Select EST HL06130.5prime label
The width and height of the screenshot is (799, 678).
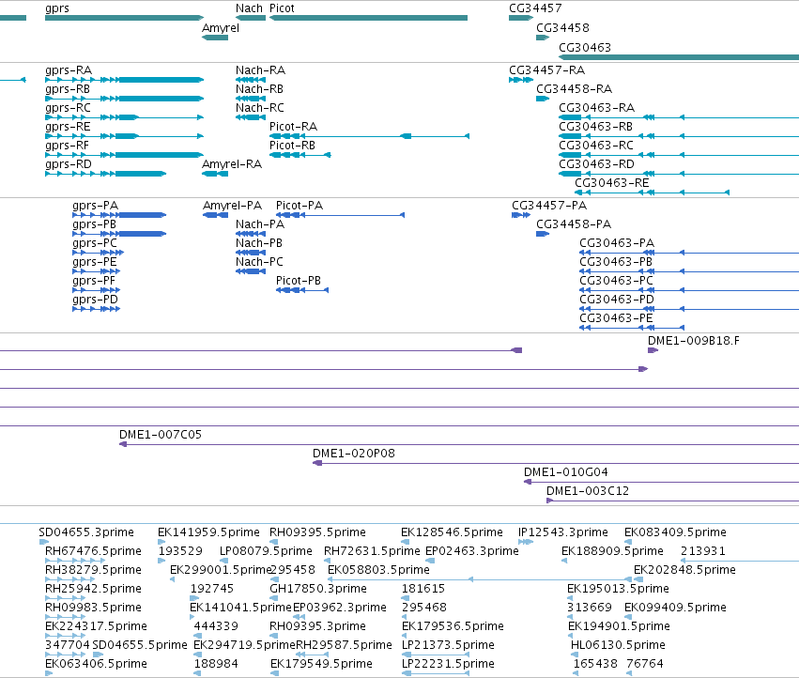pyautogui.click(x=618, y=645)
